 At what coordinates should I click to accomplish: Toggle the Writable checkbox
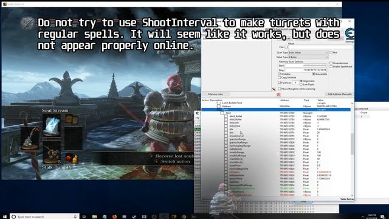coord(280,74)
